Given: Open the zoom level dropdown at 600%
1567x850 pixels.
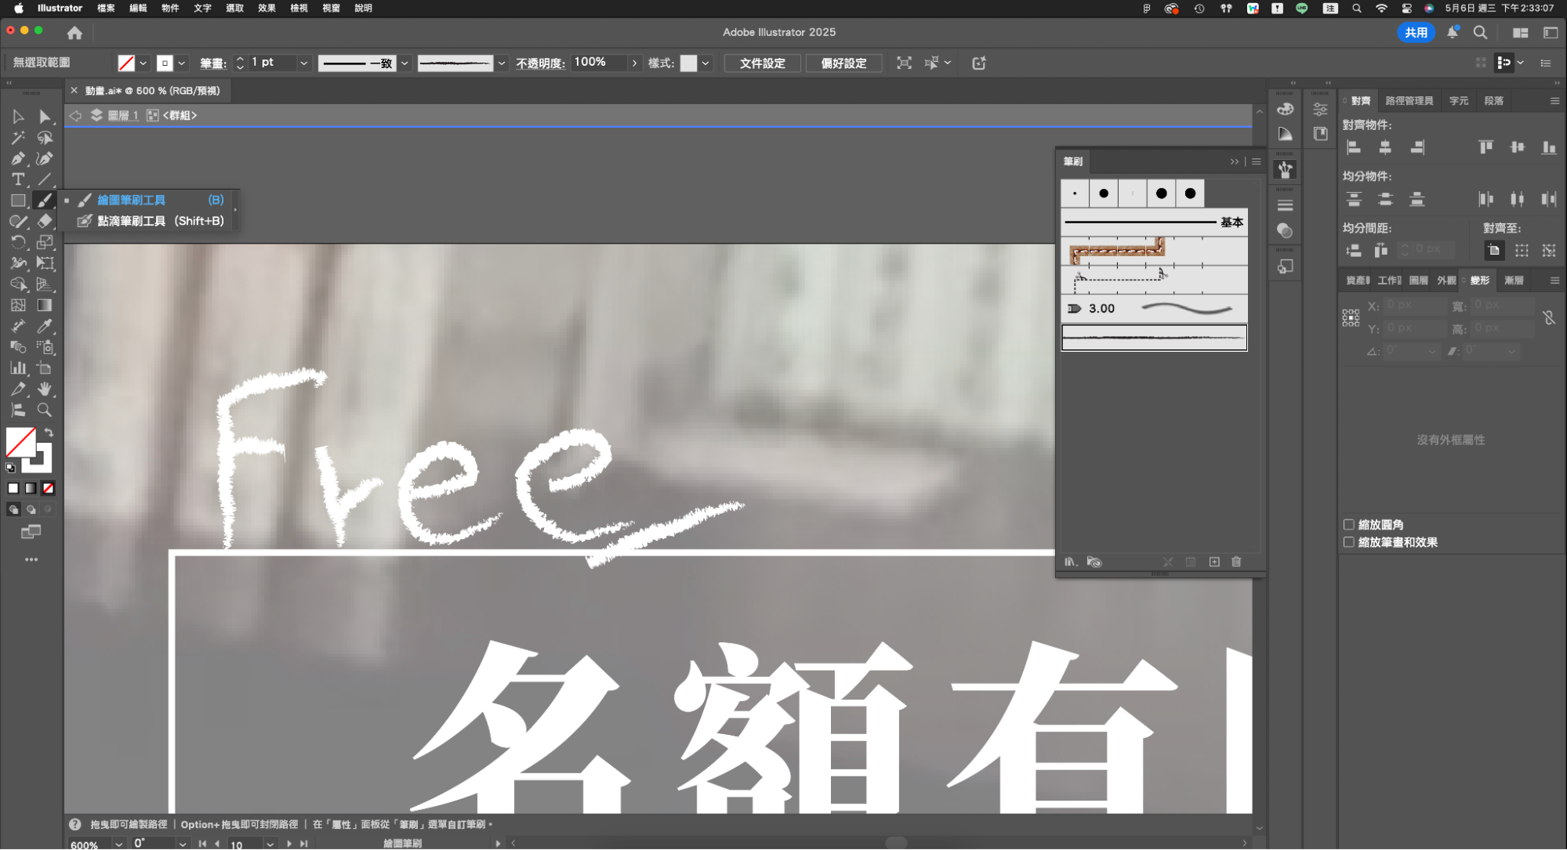Looking at the screenshot, I should click(x=119, y=844).
